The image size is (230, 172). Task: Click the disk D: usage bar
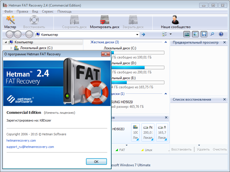pyautogui.click(x=138, y=68)
